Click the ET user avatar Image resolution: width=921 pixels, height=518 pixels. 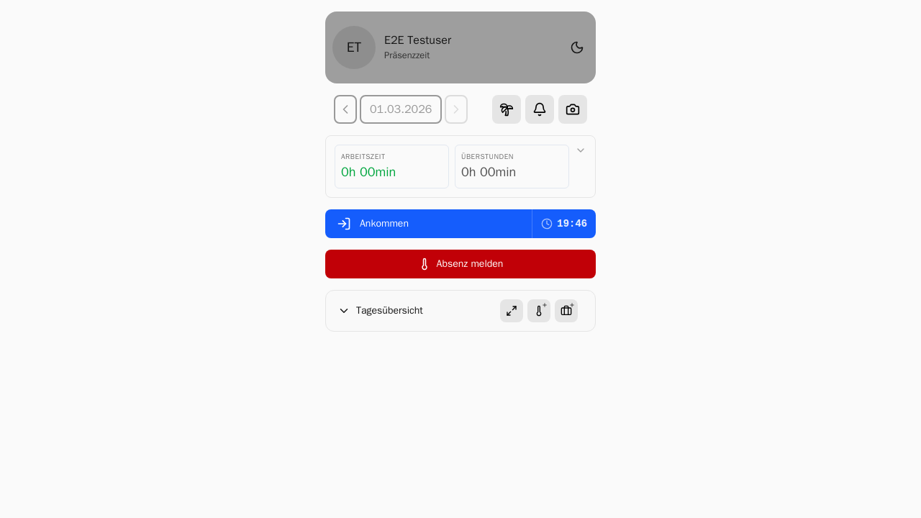pyautogui.click(x=354, y=47)
